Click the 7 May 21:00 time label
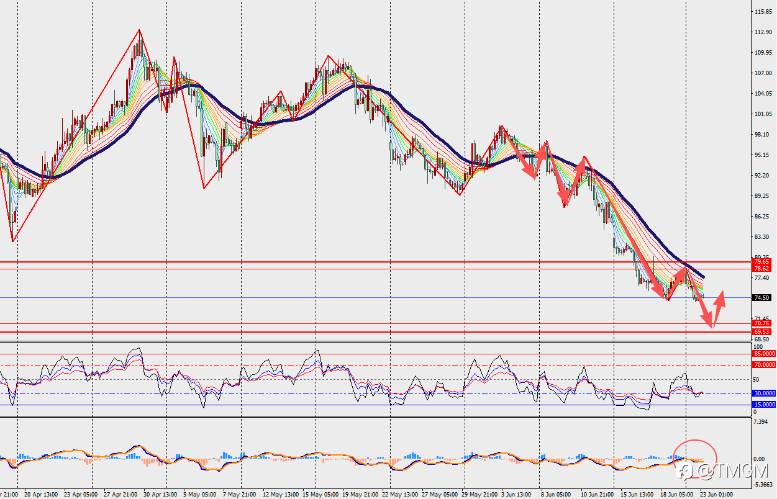The image size is (777, 499). 239,495
